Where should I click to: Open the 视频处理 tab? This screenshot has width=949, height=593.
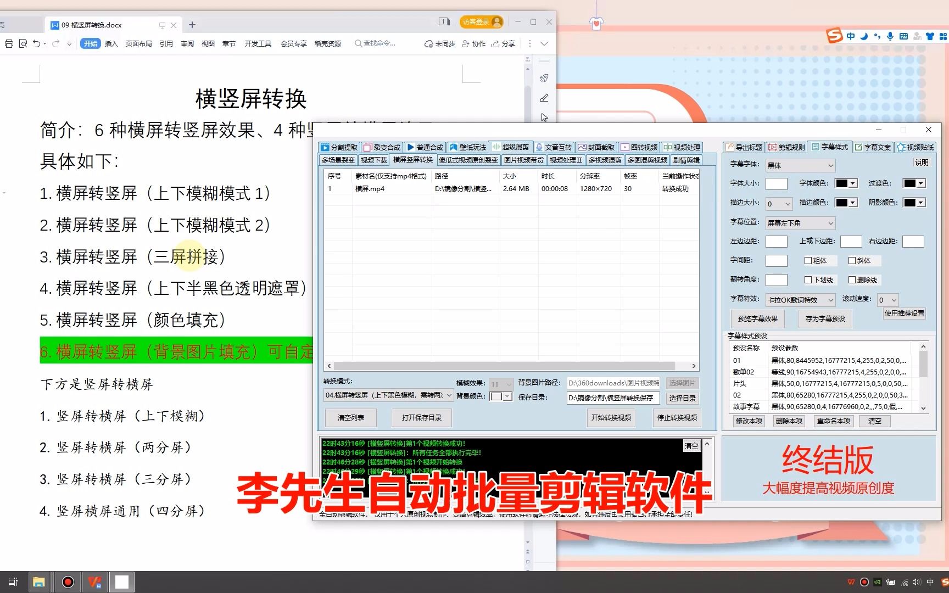coord(682,147)
